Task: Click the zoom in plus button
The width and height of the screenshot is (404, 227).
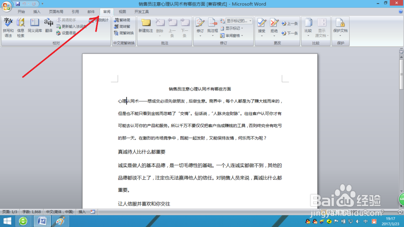Action: click(400, 212)
